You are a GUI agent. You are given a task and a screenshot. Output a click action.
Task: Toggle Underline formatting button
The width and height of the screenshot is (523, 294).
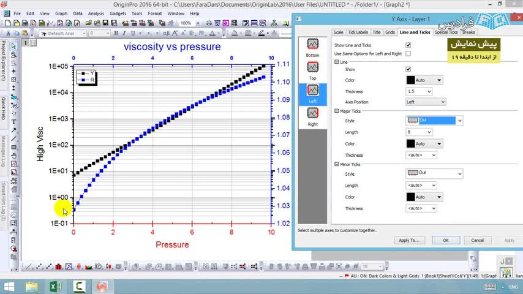coord(133,33)
